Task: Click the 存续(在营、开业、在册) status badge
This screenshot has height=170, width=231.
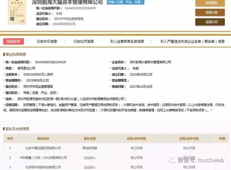Action: [126, 2]
